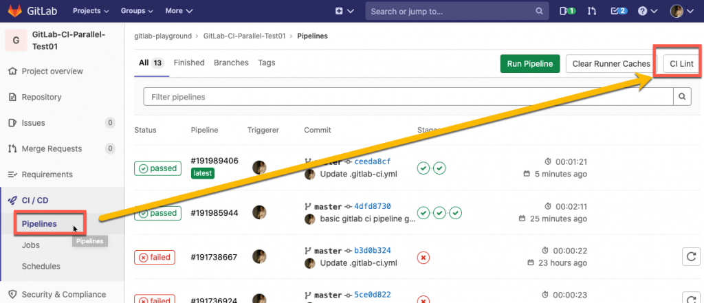Click the latest badge
The image size is (704, 303).
203,173
